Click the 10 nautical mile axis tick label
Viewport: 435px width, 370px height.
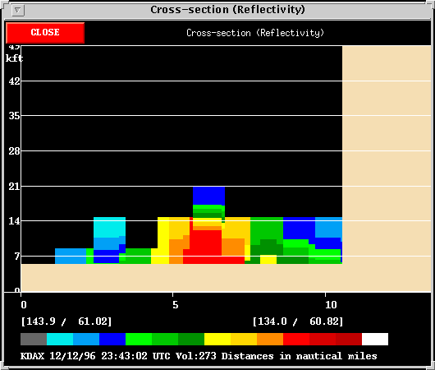[x=331, y=305]
